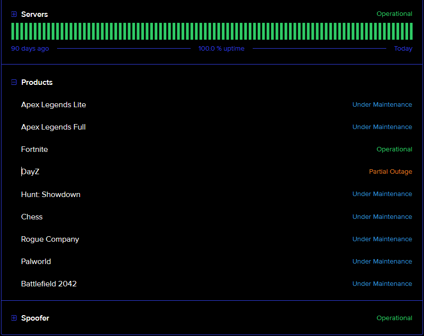Select the Apex Legends Full row

pyautogui.click(x=216, y=127)
